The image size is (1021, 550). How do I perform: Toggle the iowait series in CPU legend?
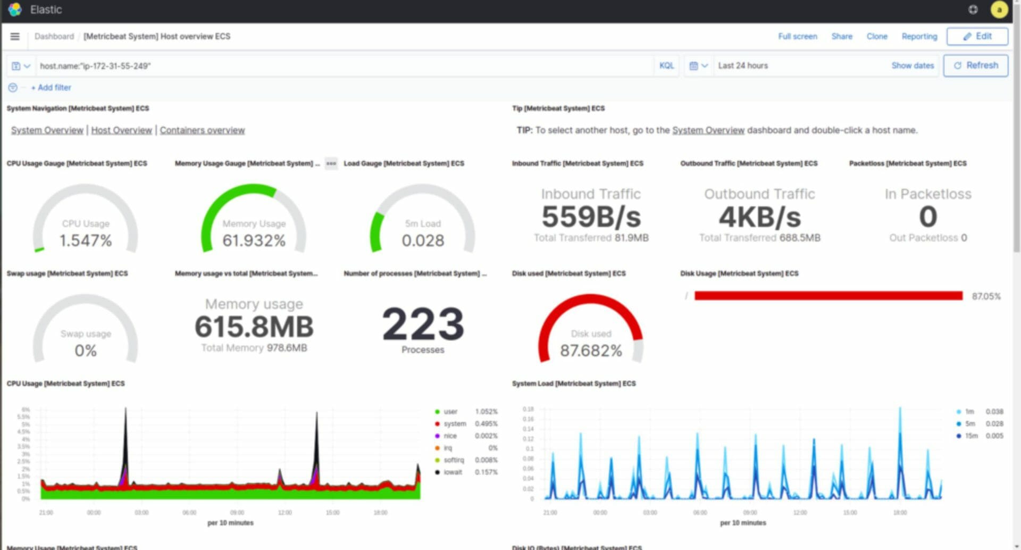453,472
